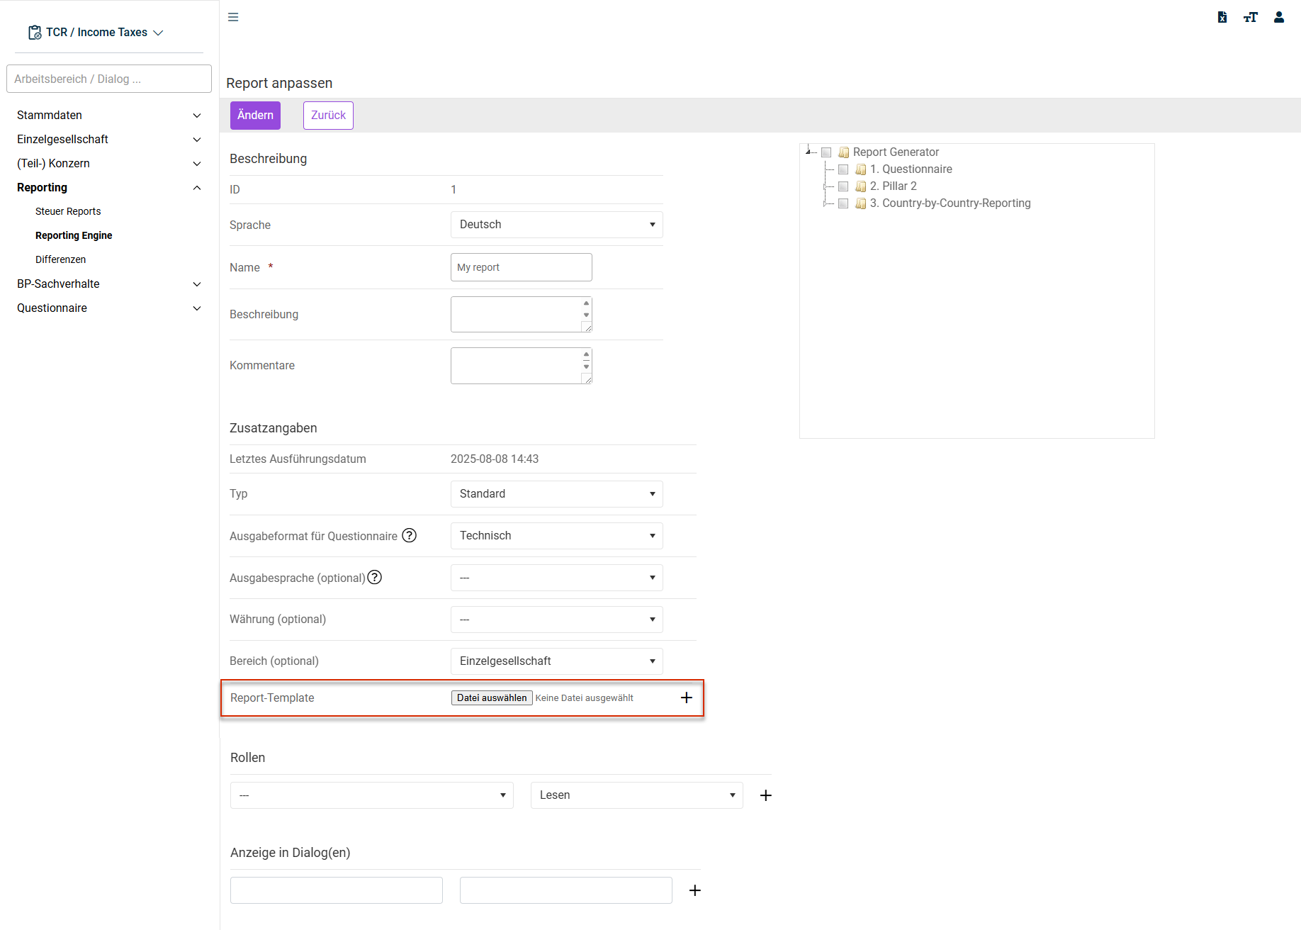Click the Name field containing My report
The width and height of the screenshot is (1301, 930).
522,267
